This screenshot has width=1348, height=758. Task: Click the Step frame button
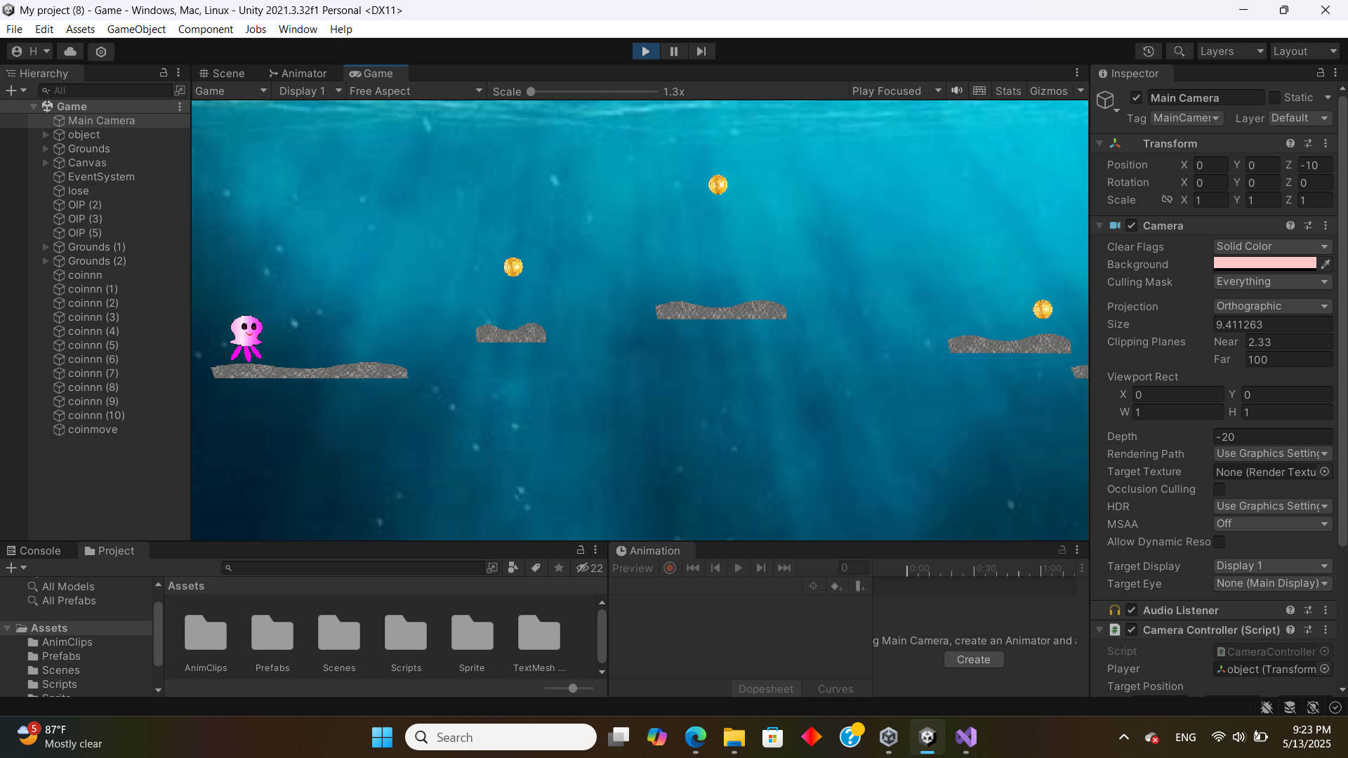pos(701,51)
